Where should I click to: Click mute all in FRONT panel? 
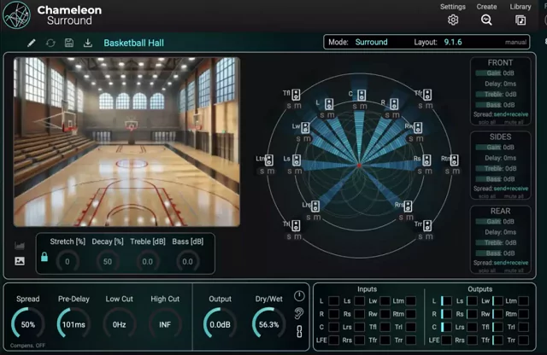click(514, 122)
